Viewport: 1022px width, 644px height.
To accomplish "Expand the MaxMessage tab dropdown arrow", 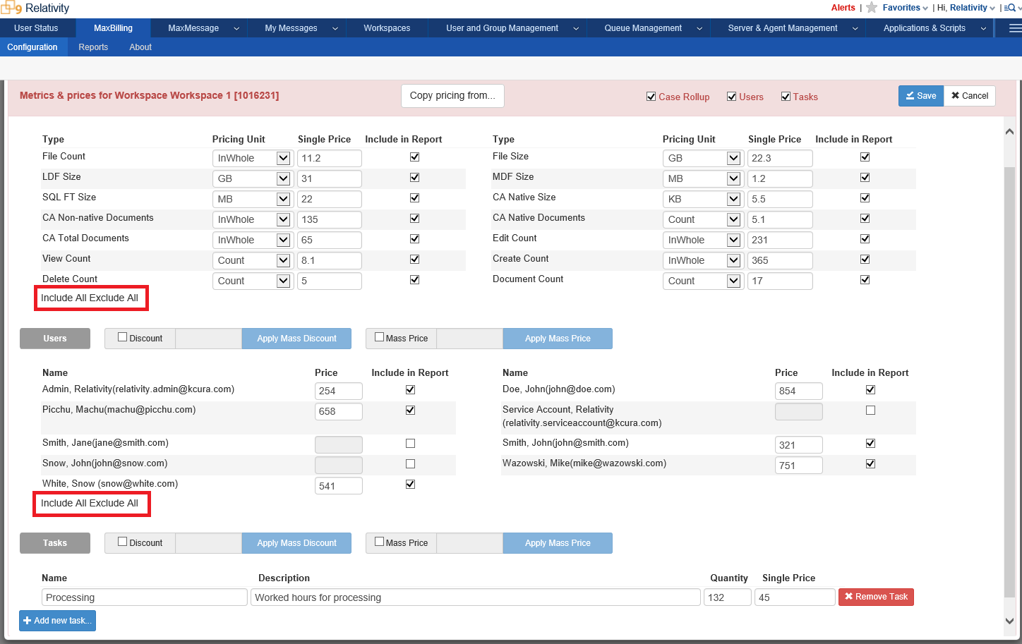I will point(236,29).
